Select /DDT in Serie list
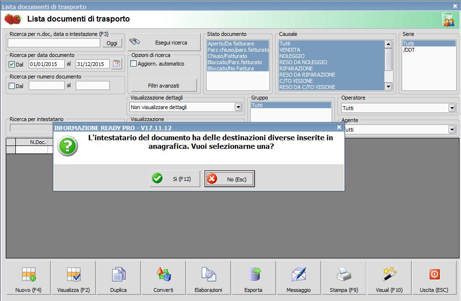This screenshot has width=461, height=301. (x=429, y=50)
